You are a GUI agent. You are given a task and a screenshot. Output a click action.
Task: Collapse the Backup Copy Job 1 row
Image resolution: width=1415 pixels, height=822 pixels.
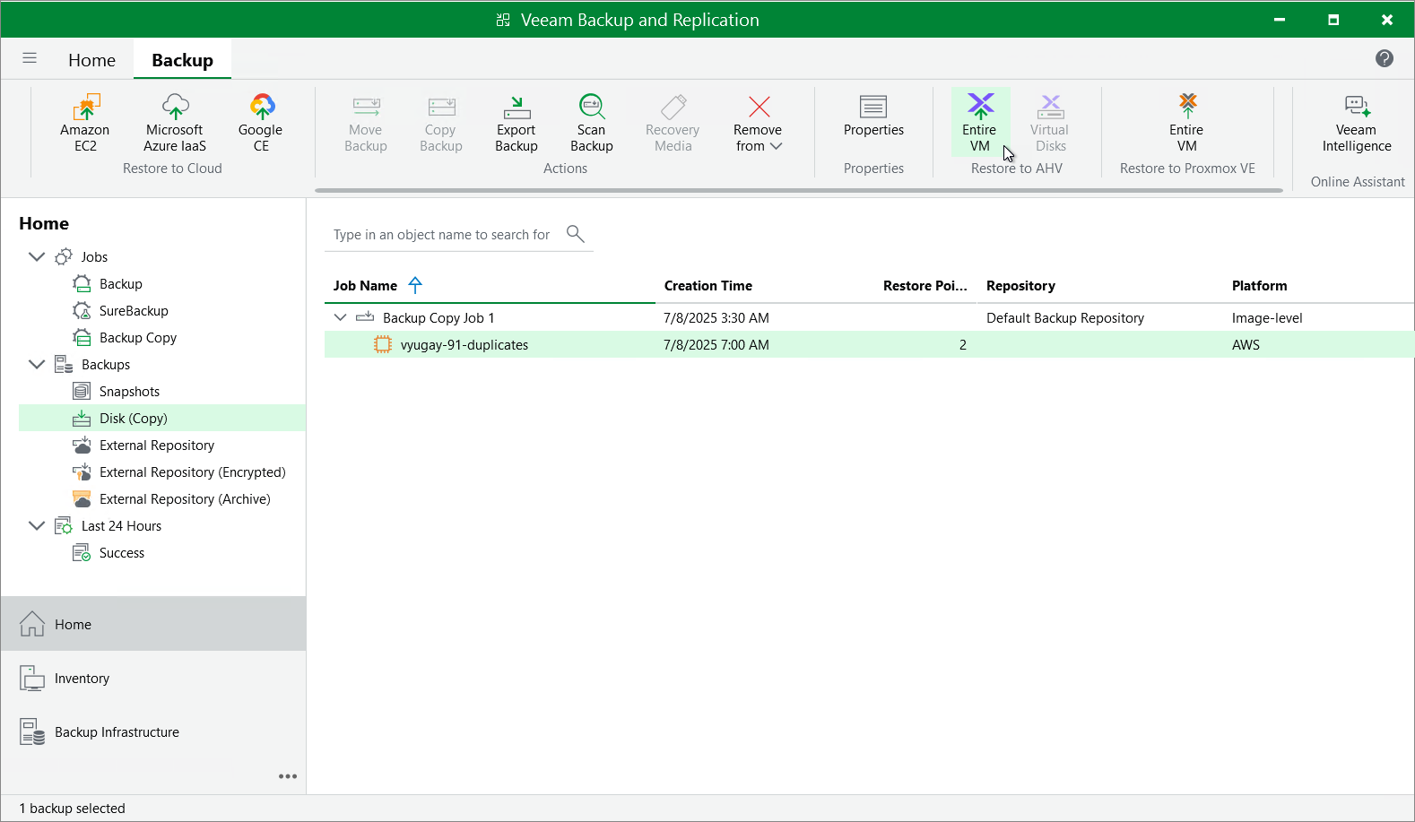(x=341, y=317)
